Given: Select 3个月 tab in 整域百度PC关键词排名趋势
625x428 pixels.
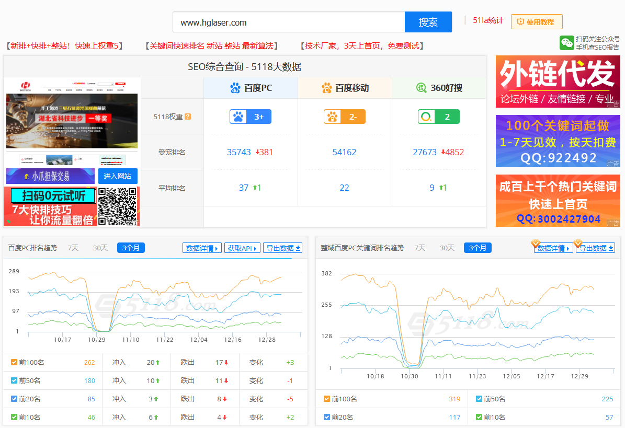Looking at the screenshot, I should click(x=478, y=248).
